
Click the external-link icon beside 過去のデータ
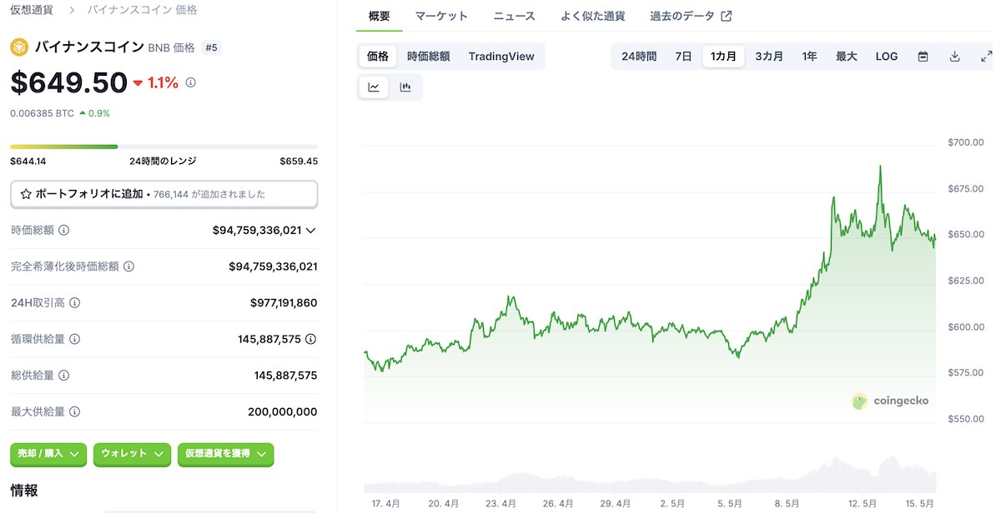(x=727, y=16)
